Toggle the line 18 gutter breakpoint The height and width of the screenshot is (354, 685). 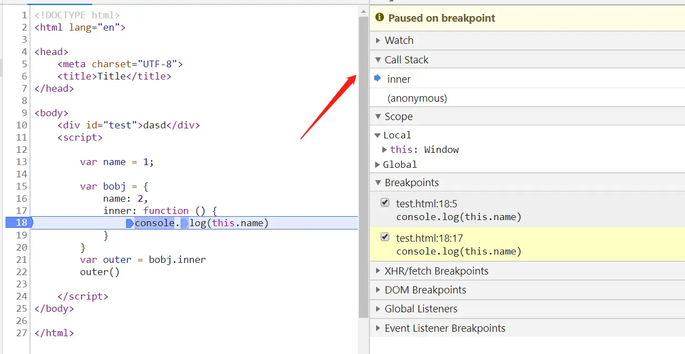click(x=18, y=223)
